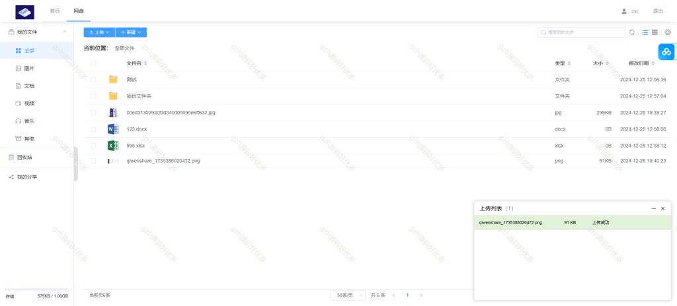Click the search magnifier icon
This screenshot has height=306, width=677.
(x=544, y=32)
